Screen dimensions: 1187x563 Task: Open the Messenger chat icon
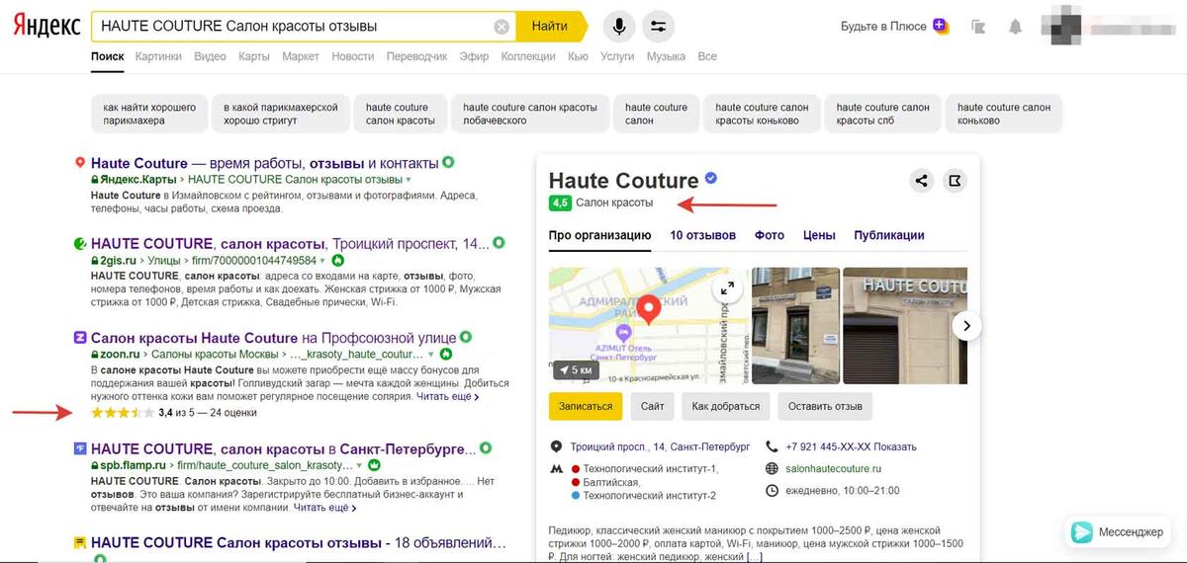(1082, 531)
